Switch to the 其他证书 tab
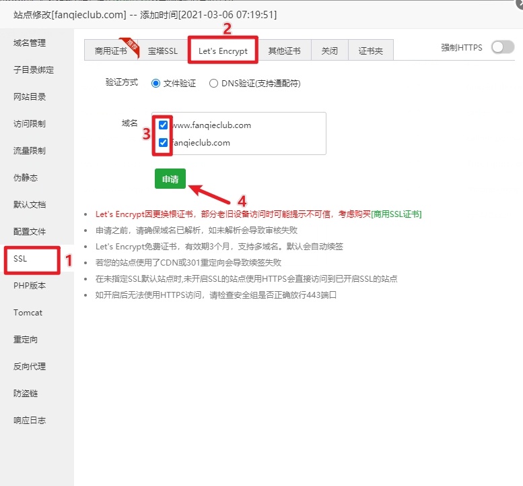The height and width of the screenshot is (486, 523). pos(284,51)
